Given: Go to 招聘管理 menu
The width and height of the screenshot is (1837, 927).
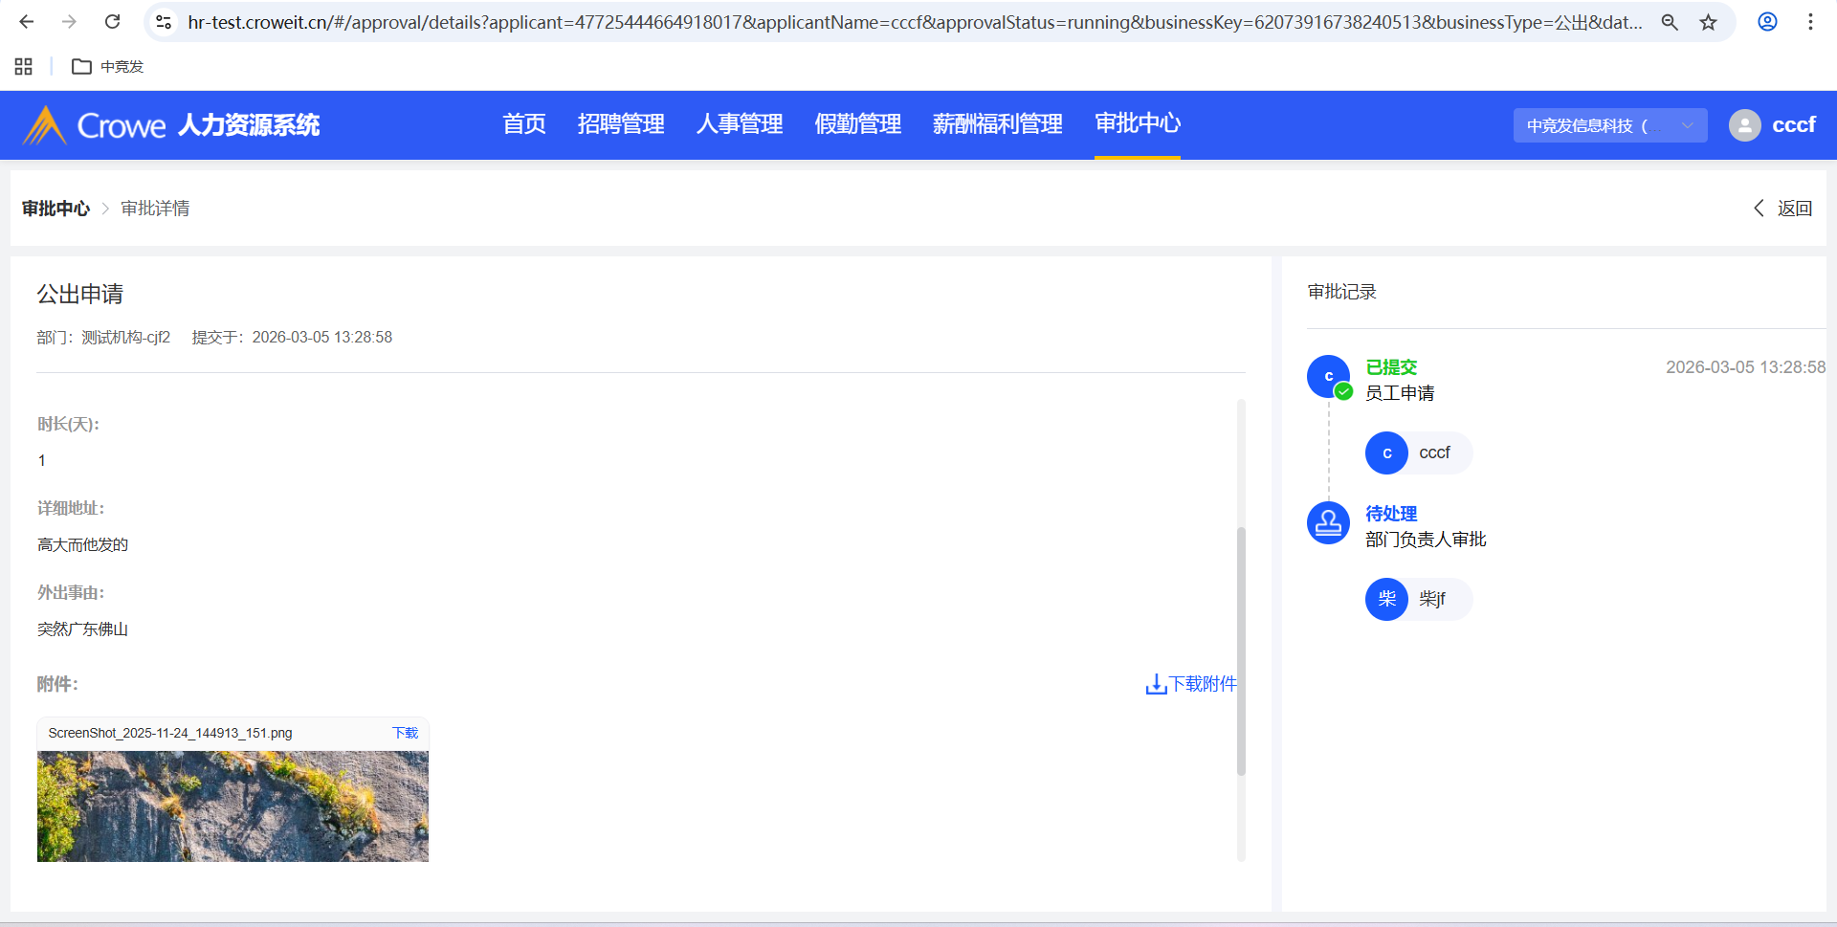Looking at the screenshot, I should click(x=620, y=124).
